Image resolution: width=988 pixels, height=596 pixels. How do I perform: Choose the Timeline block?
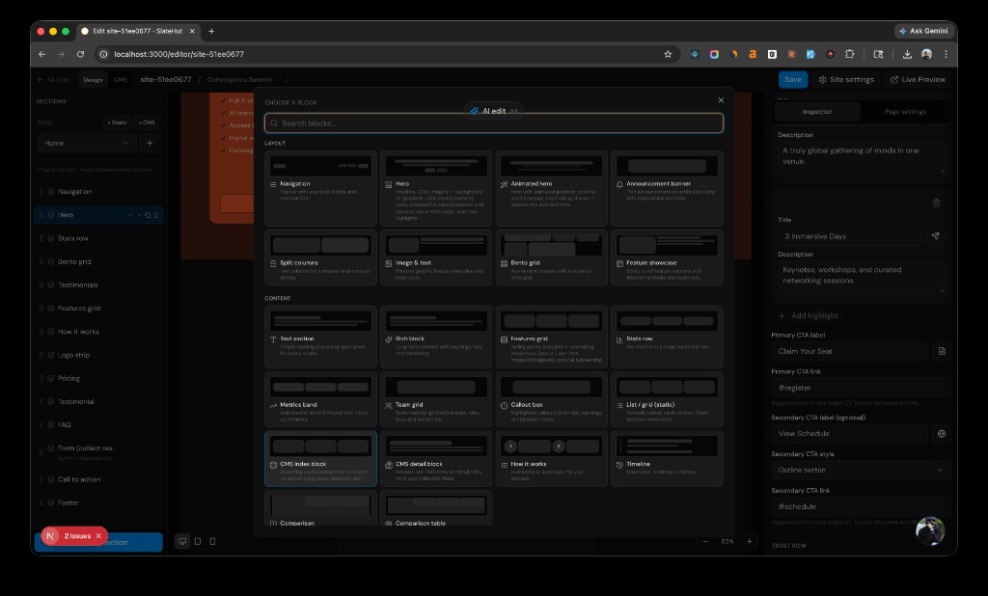pyautogui.click(x=667, y=458)
